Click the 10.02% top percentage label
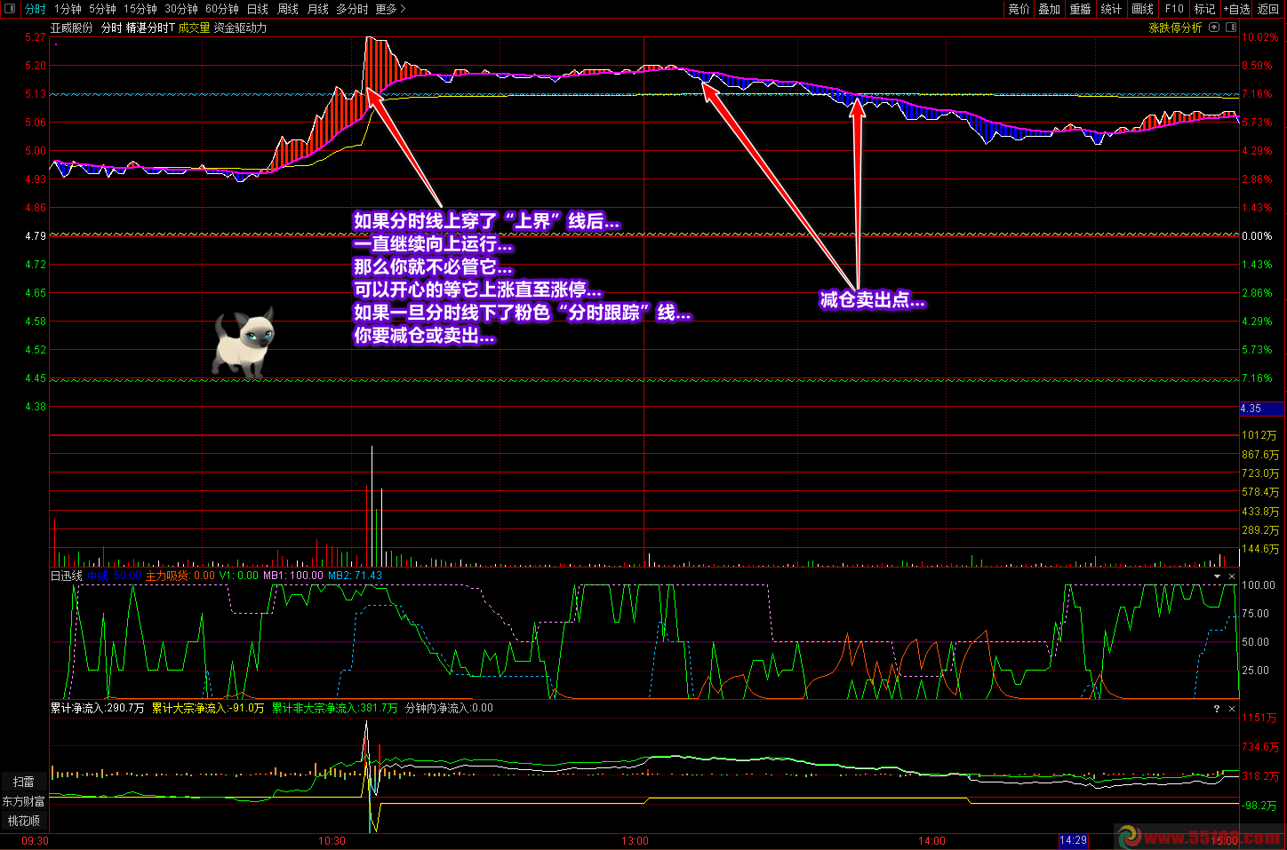The image size is (1287, 850). point(1259,37)
